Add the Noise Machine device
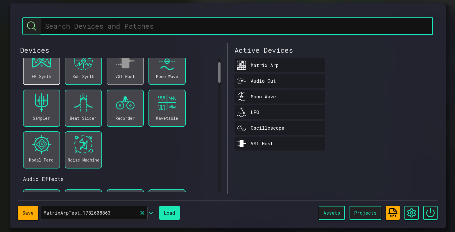Viewport: 455px width, 232px height. click(x=83, y=150)
